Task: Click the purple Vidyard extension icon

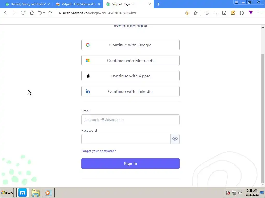Action: [251, 12]
